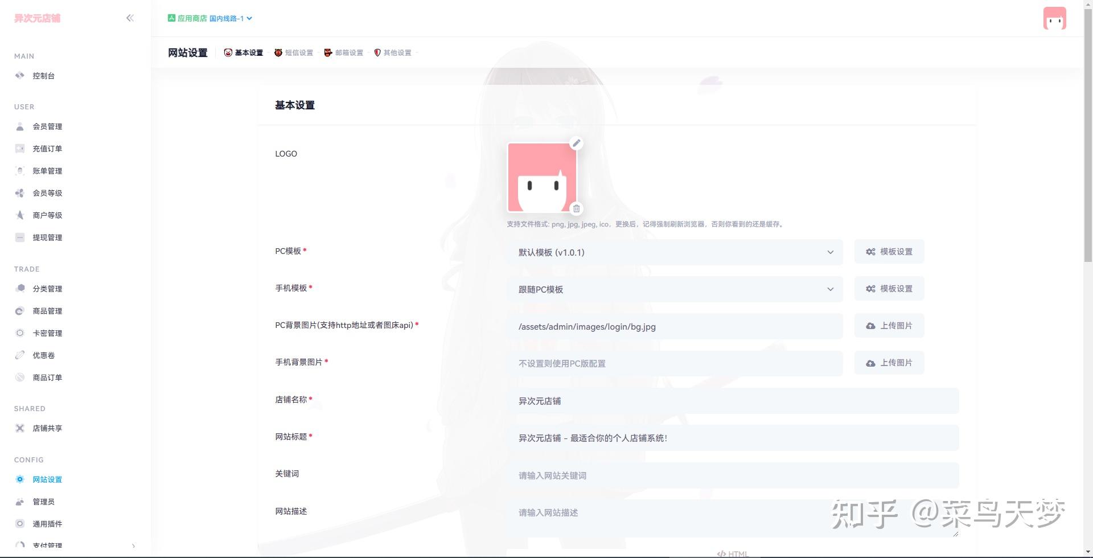Click the 异次元店铺 brand logo text

click(x=38, y=18)
